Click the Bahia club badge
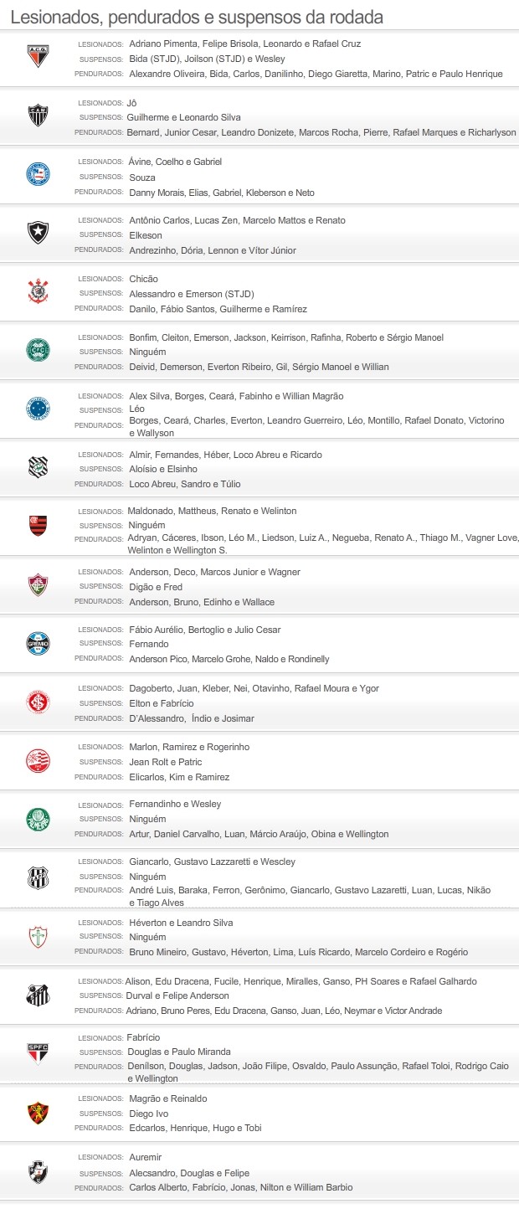Image resolution: width=519 pixels, height=1214 pixels. pyautogui.click(x=39, y=174)
